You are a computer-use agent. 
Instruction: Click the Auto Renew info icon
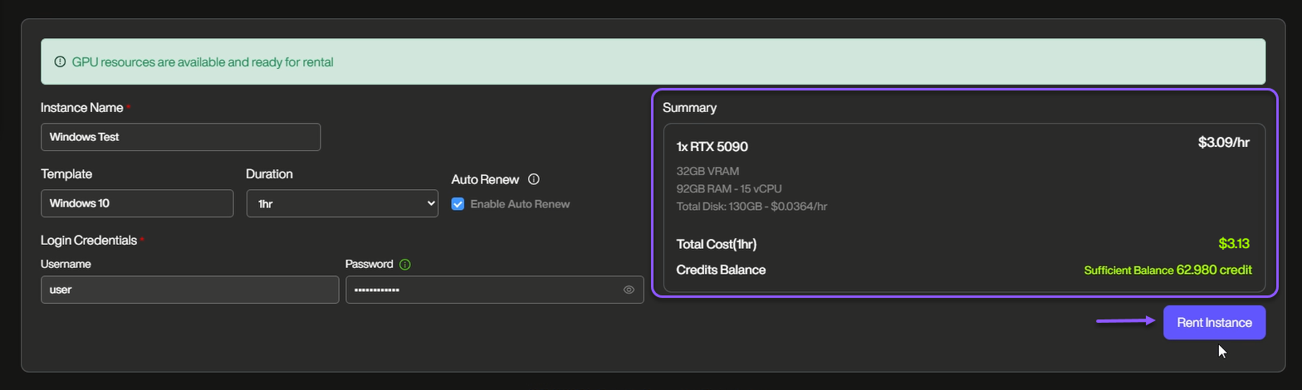click(x=534, y=179)
